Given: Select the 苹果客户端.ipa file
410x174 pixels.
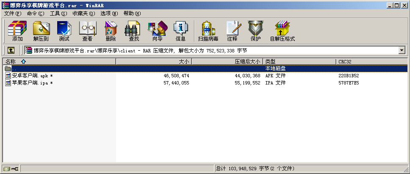Looking at the screenshot, I should (30, 83).
